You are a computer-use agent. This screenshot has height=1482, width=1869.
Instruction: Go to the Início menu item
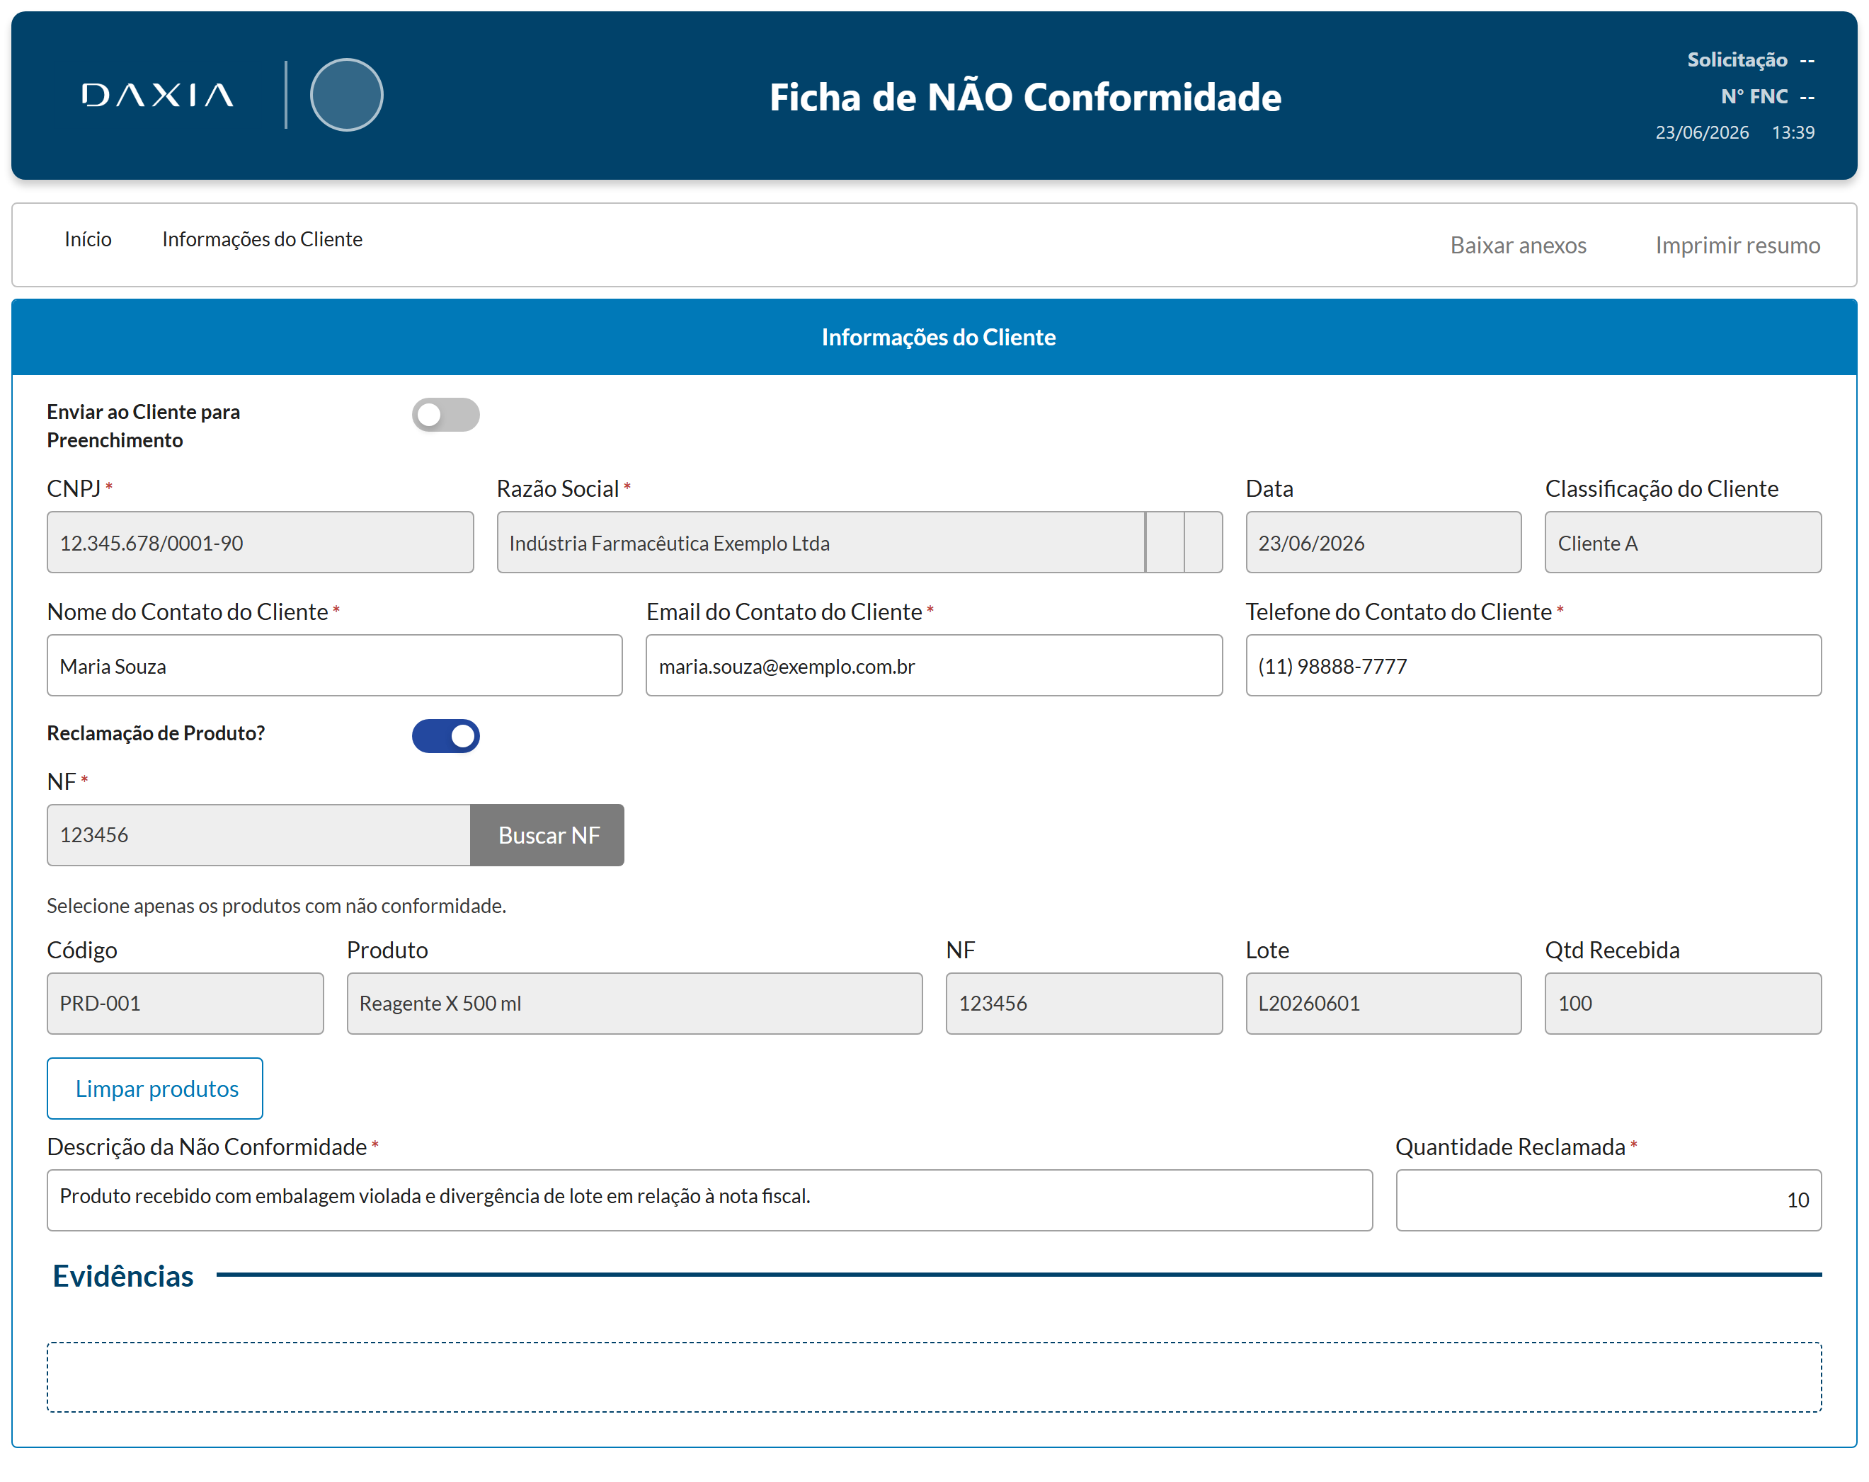coord(88,239)
